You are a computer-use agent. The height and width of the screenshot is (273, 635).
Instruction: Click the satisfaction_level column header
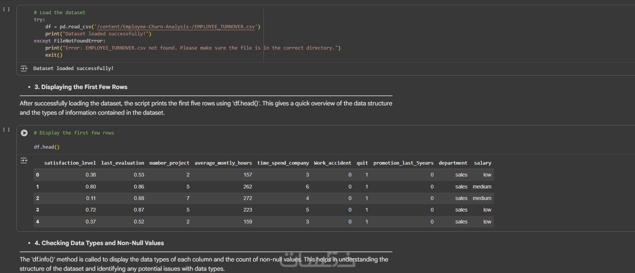70,163
